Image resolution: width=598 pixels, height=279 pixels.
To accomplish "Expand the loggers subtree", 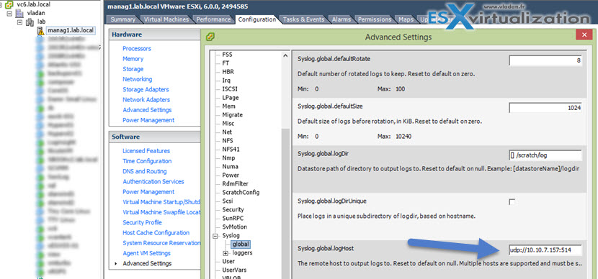I will (x=226, y=253).
